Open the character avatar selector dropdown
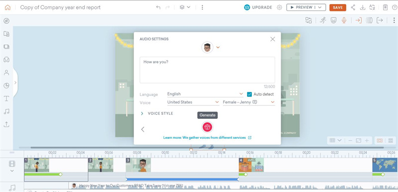 pos(218,47)
